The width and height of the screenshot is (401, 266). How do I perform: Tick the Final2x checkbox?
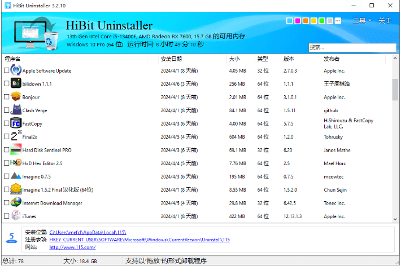point(7,136)
